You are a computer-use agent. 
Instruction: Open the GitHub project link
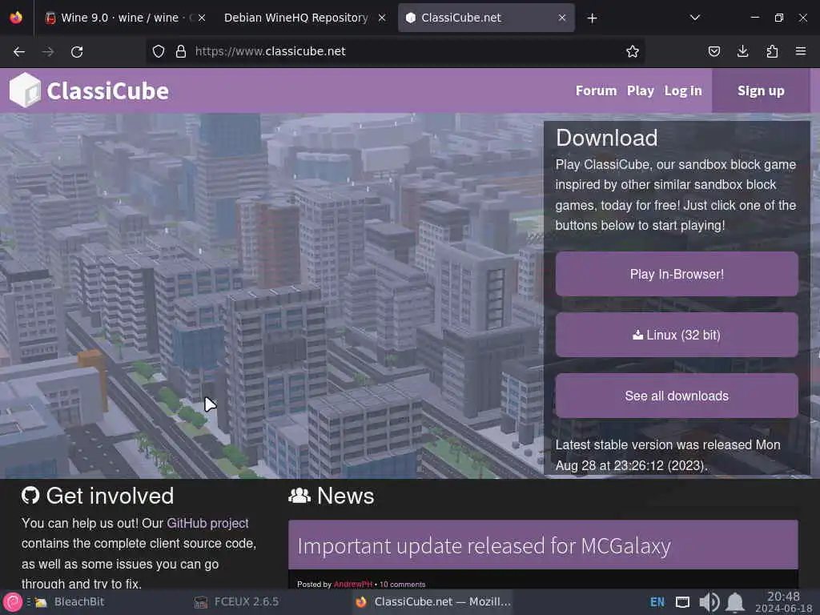[x=207, y=523]
